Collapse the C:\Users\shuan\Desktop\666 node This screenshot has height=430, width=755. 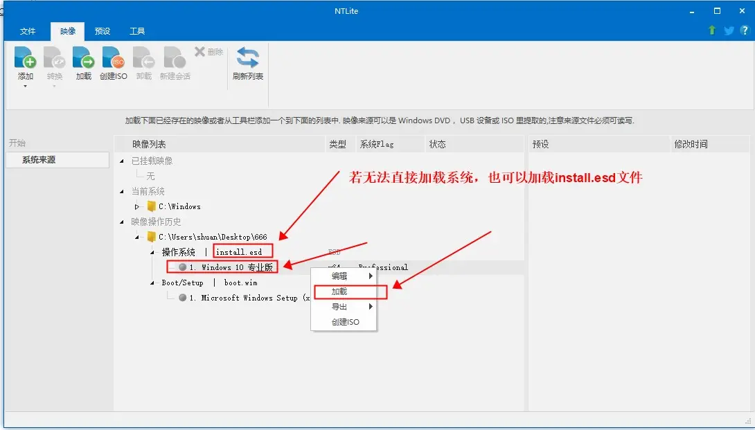(x=136, y=237)
